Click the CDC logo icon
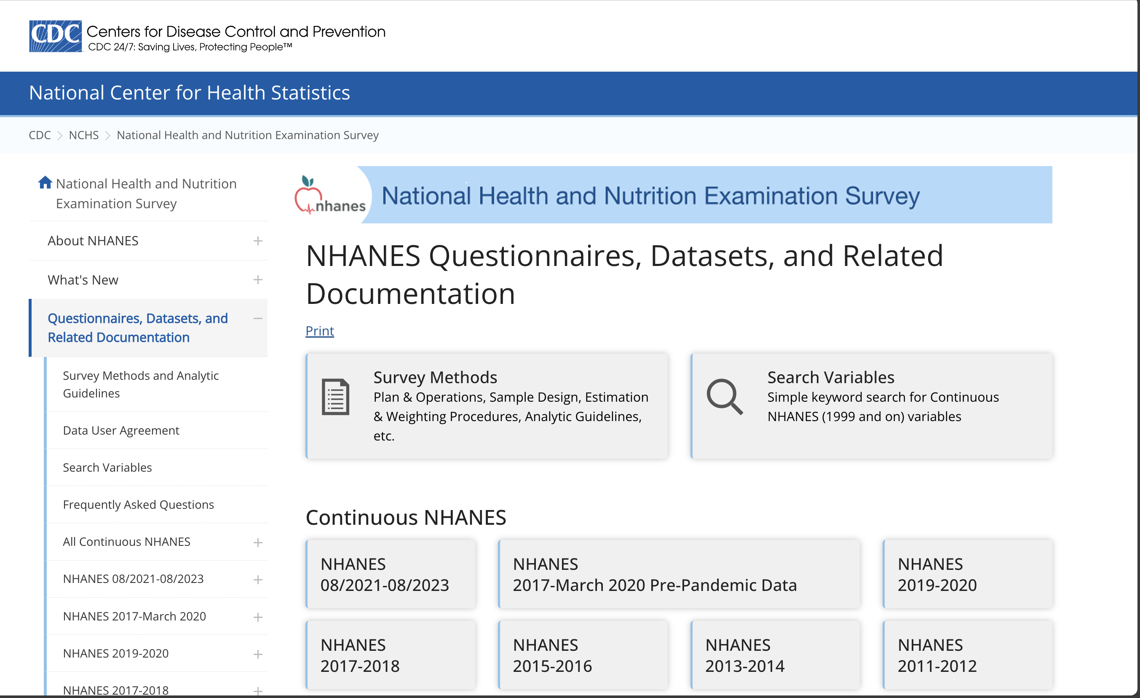1140x698 pixels. pos(56,36)
